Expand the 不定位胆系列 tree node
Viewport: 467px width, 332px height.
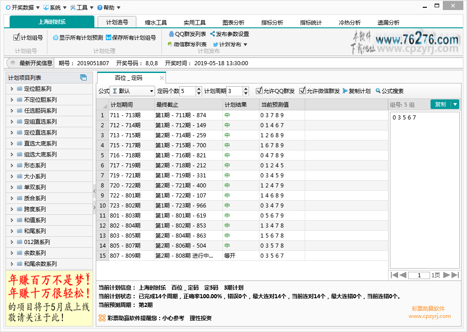click(x=12, y=100)
